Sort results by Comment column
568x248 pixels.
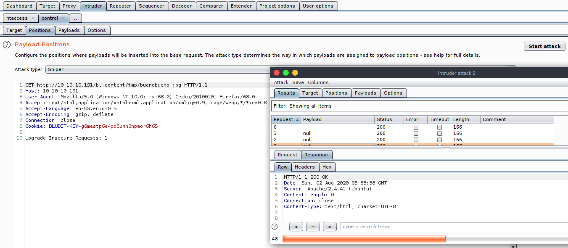[x=517, y=119]
